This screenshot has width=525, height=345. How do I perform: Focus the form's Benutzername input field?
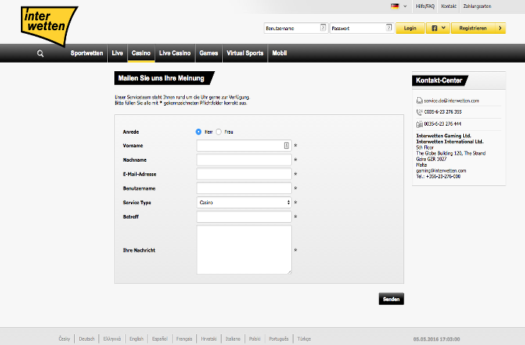coord(244,188)
